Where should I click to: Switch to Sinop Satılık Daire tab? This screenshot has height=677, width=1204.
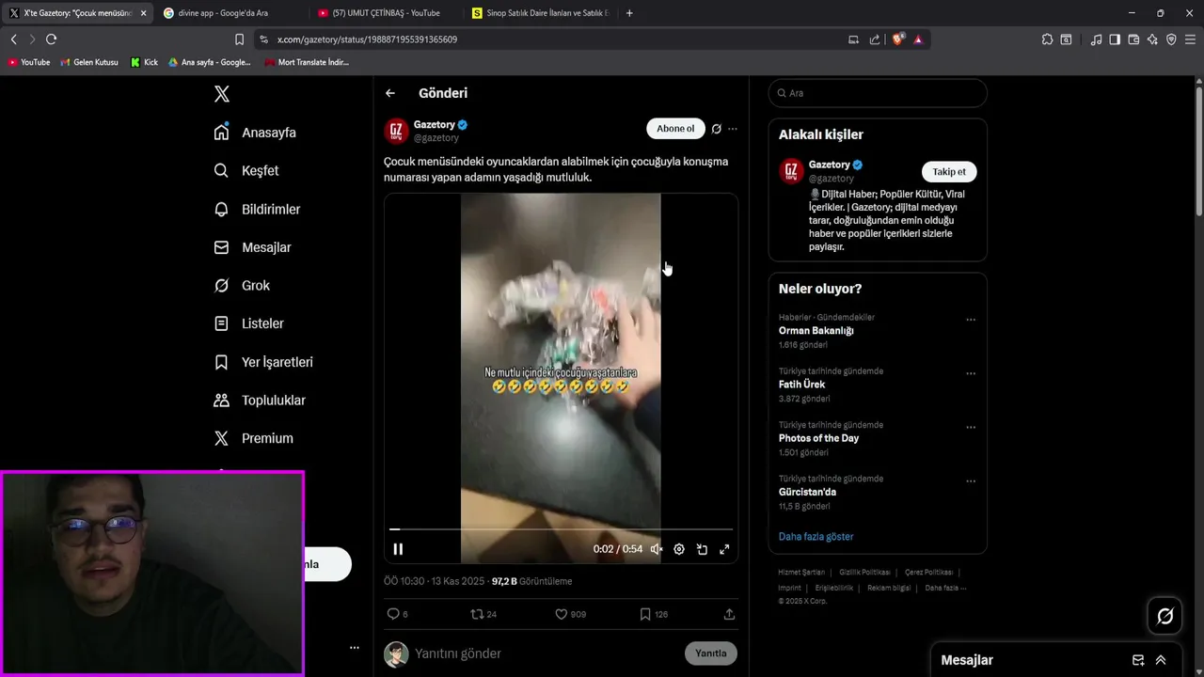pos(541,13)
